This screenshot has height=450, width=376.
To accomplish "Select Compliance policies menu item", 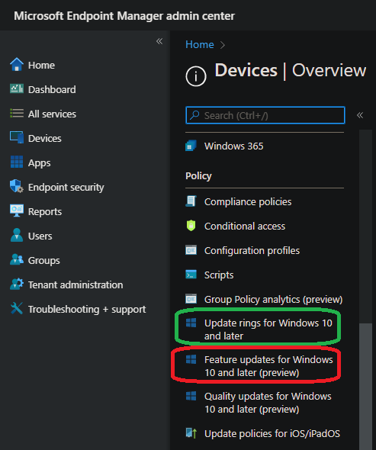I will coord(248,202).
